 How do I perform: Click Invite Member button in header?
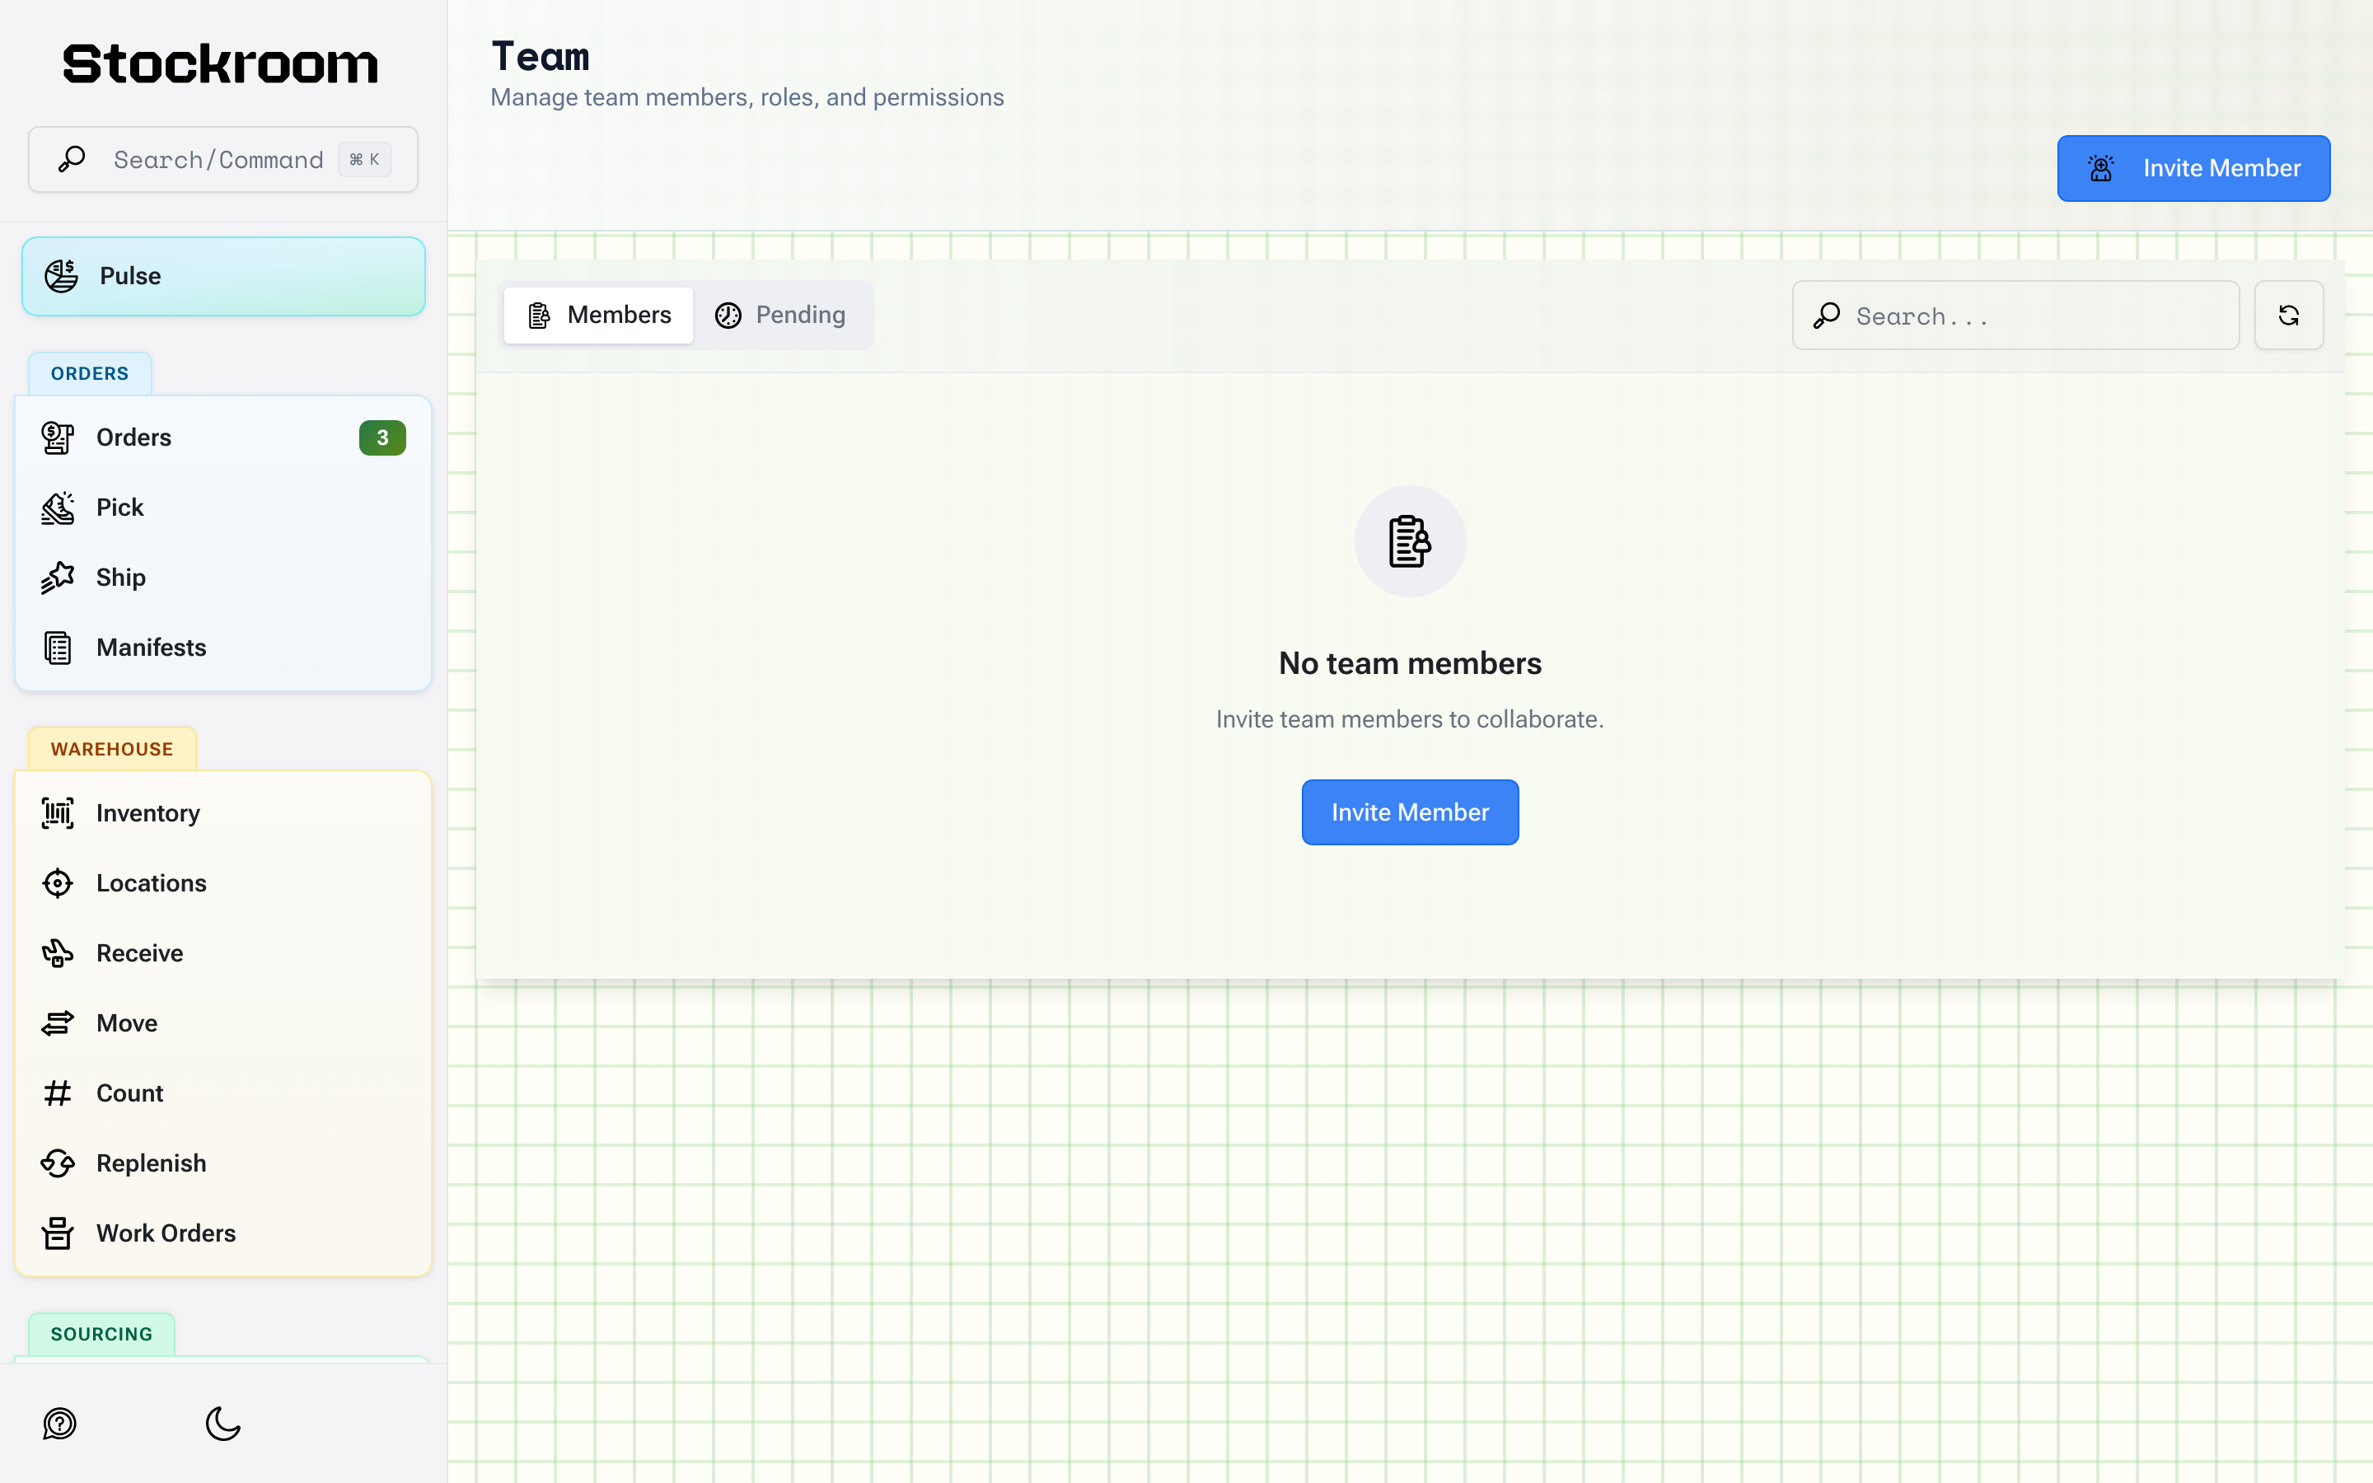pos(2193,169)
